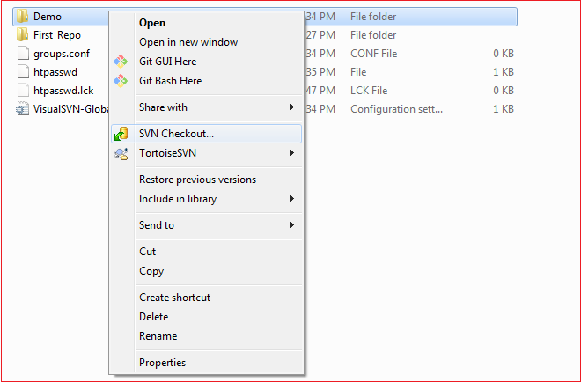Expand the Send to submenu arrow
This screenshot has width=581, height=382.
click(x=292, y=225)
